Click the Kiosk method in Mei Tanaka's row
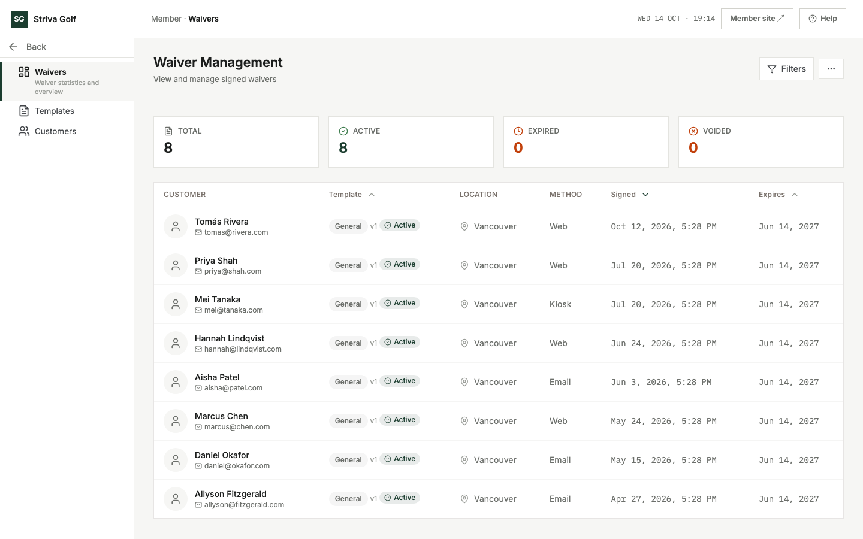The image size is (863, 539). pyautogui.click(x=560, y=304)
